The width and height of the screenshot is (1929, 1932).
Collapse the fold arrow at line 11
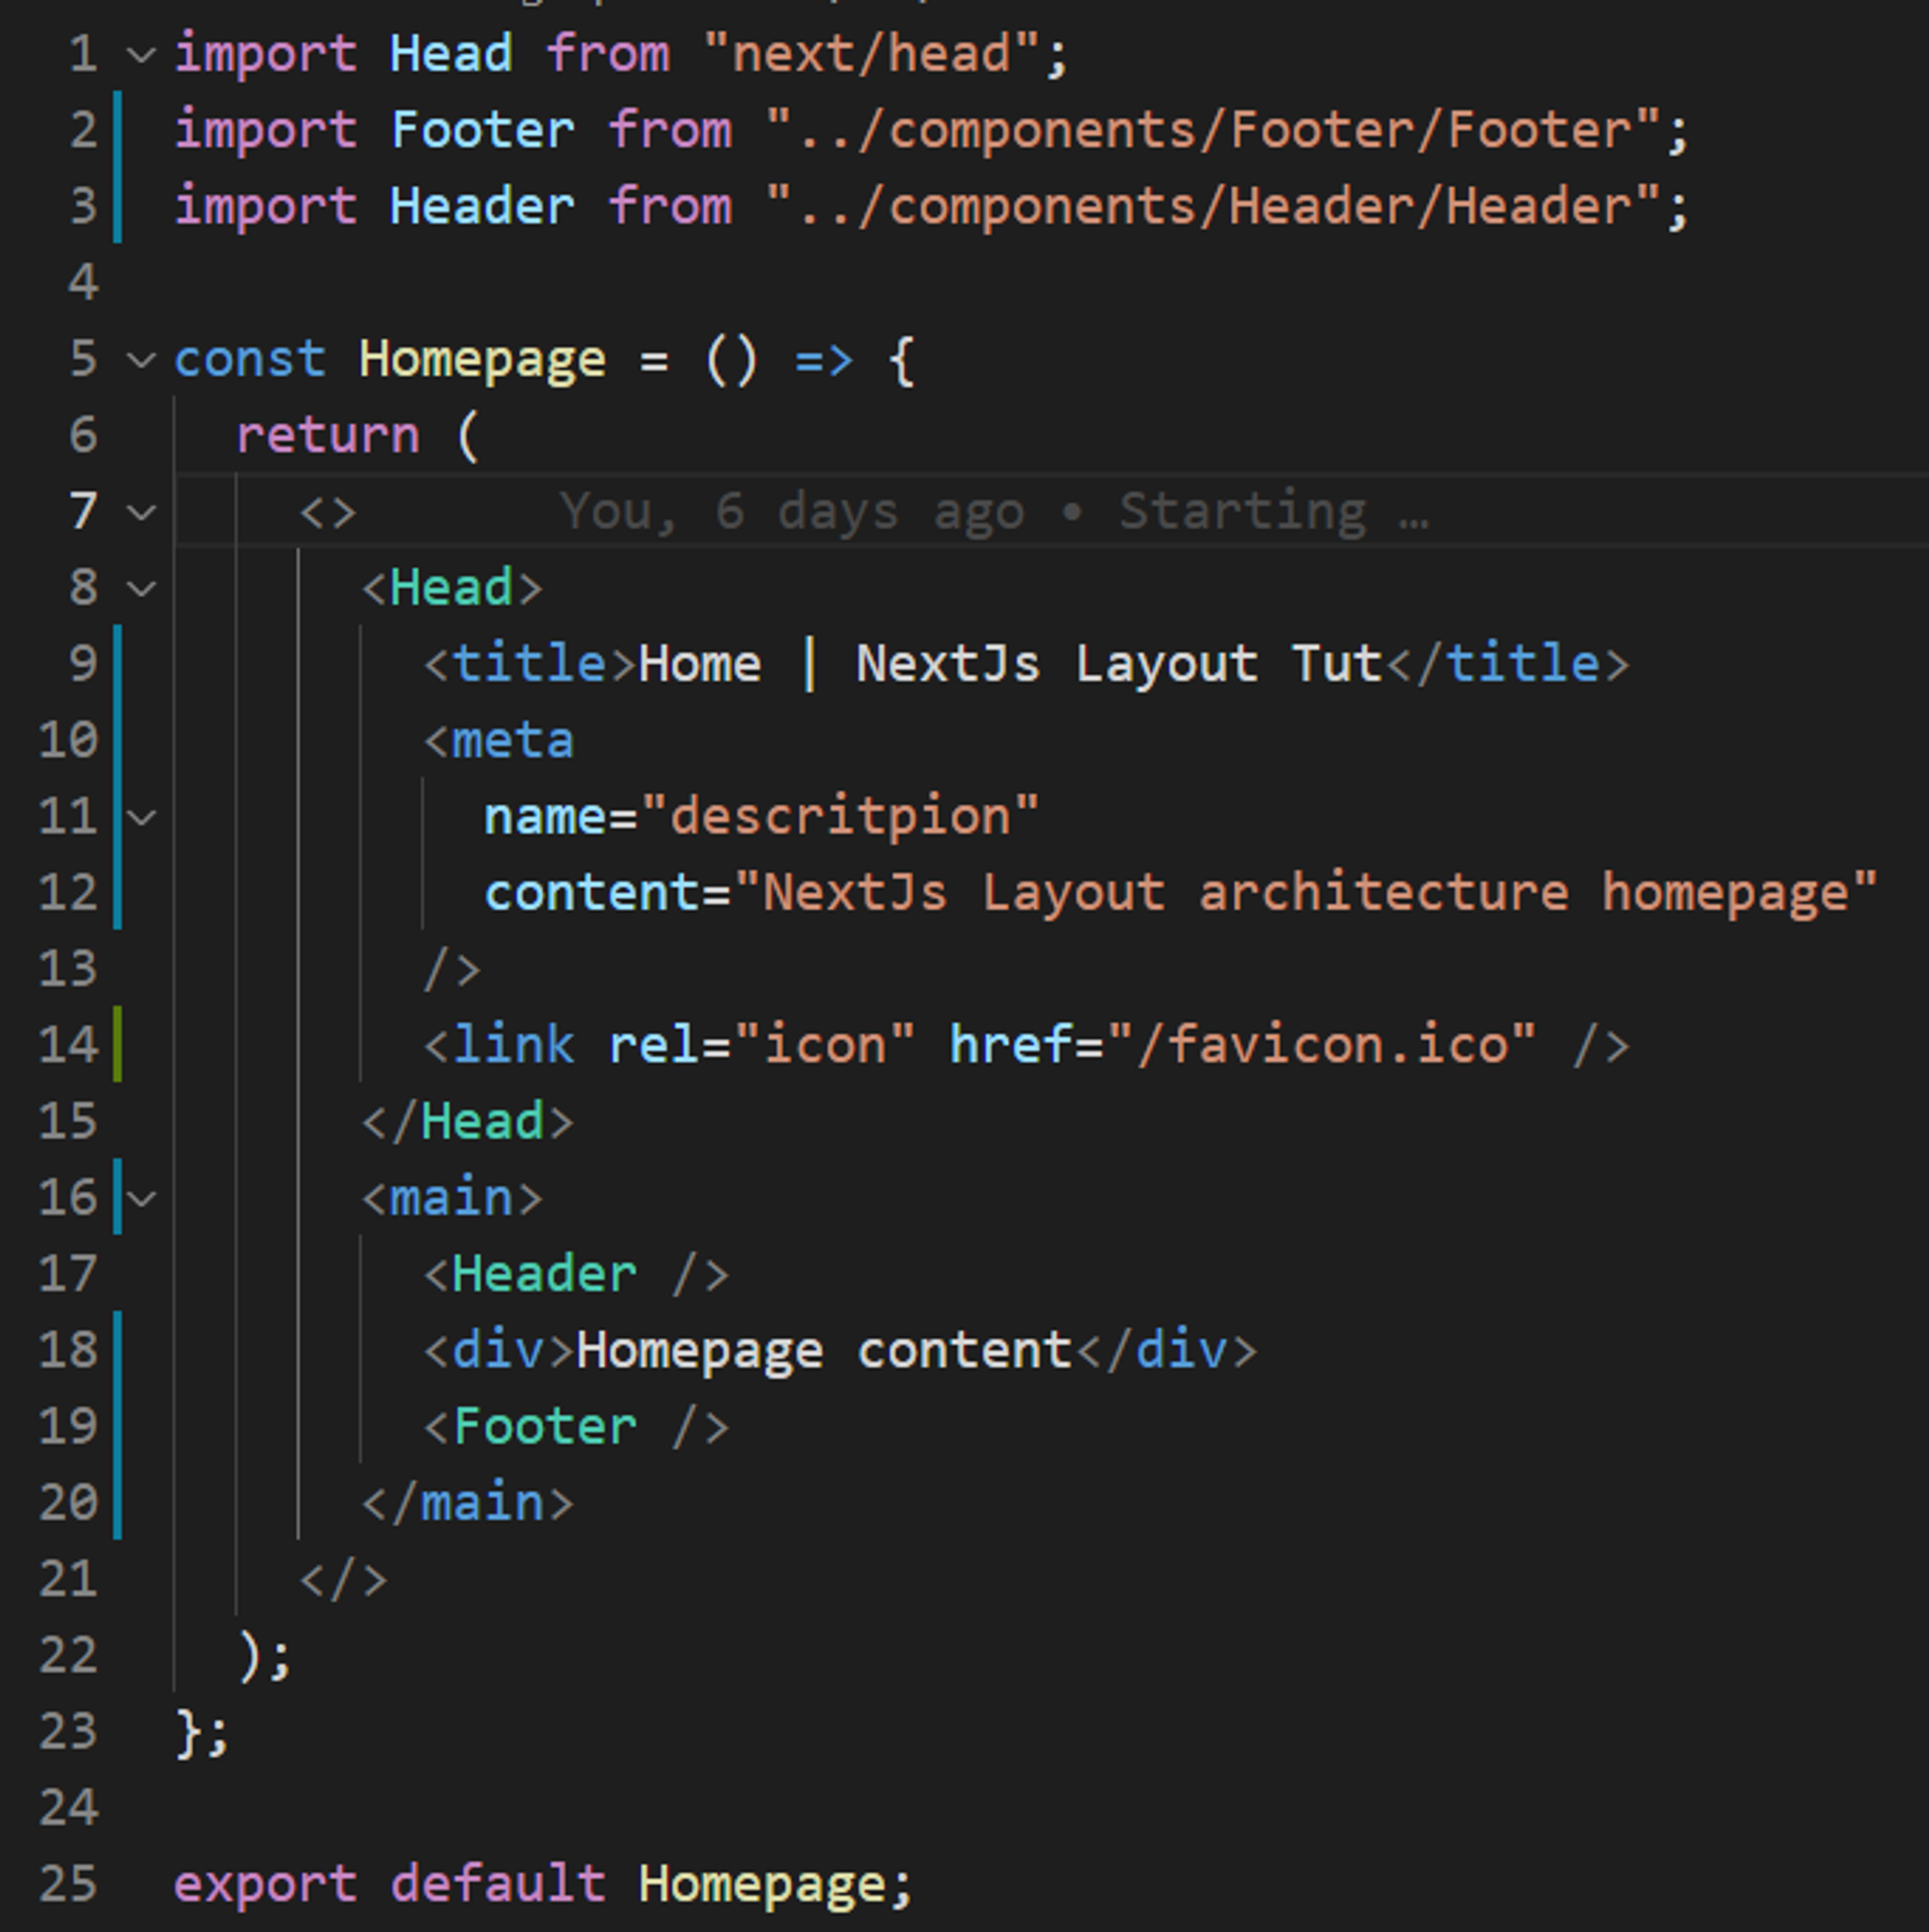143,817
